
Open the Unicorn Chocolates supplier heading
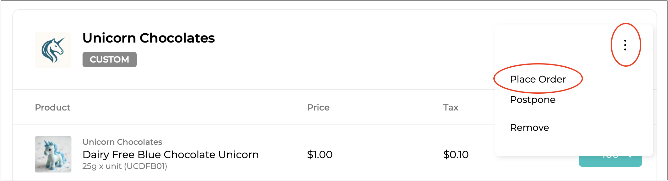[x=149, y=38]
